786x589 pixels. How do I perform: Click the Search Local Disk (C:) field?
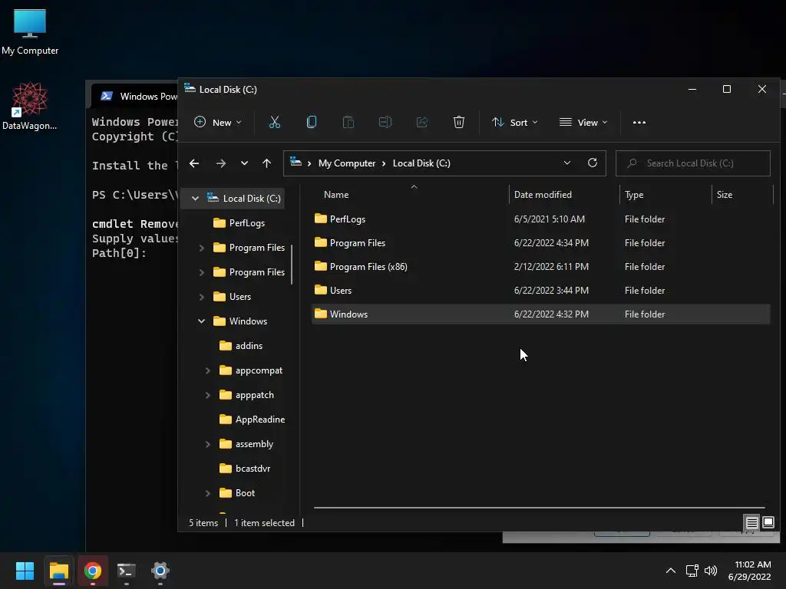pyautogui.click(x=693, y=163)
